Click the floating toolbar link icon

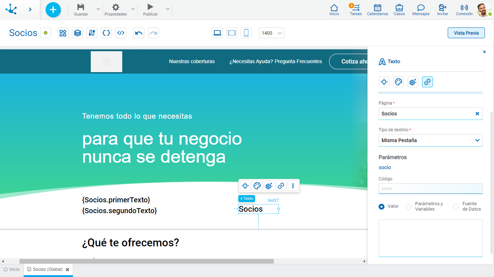click(x=281, y=186)
